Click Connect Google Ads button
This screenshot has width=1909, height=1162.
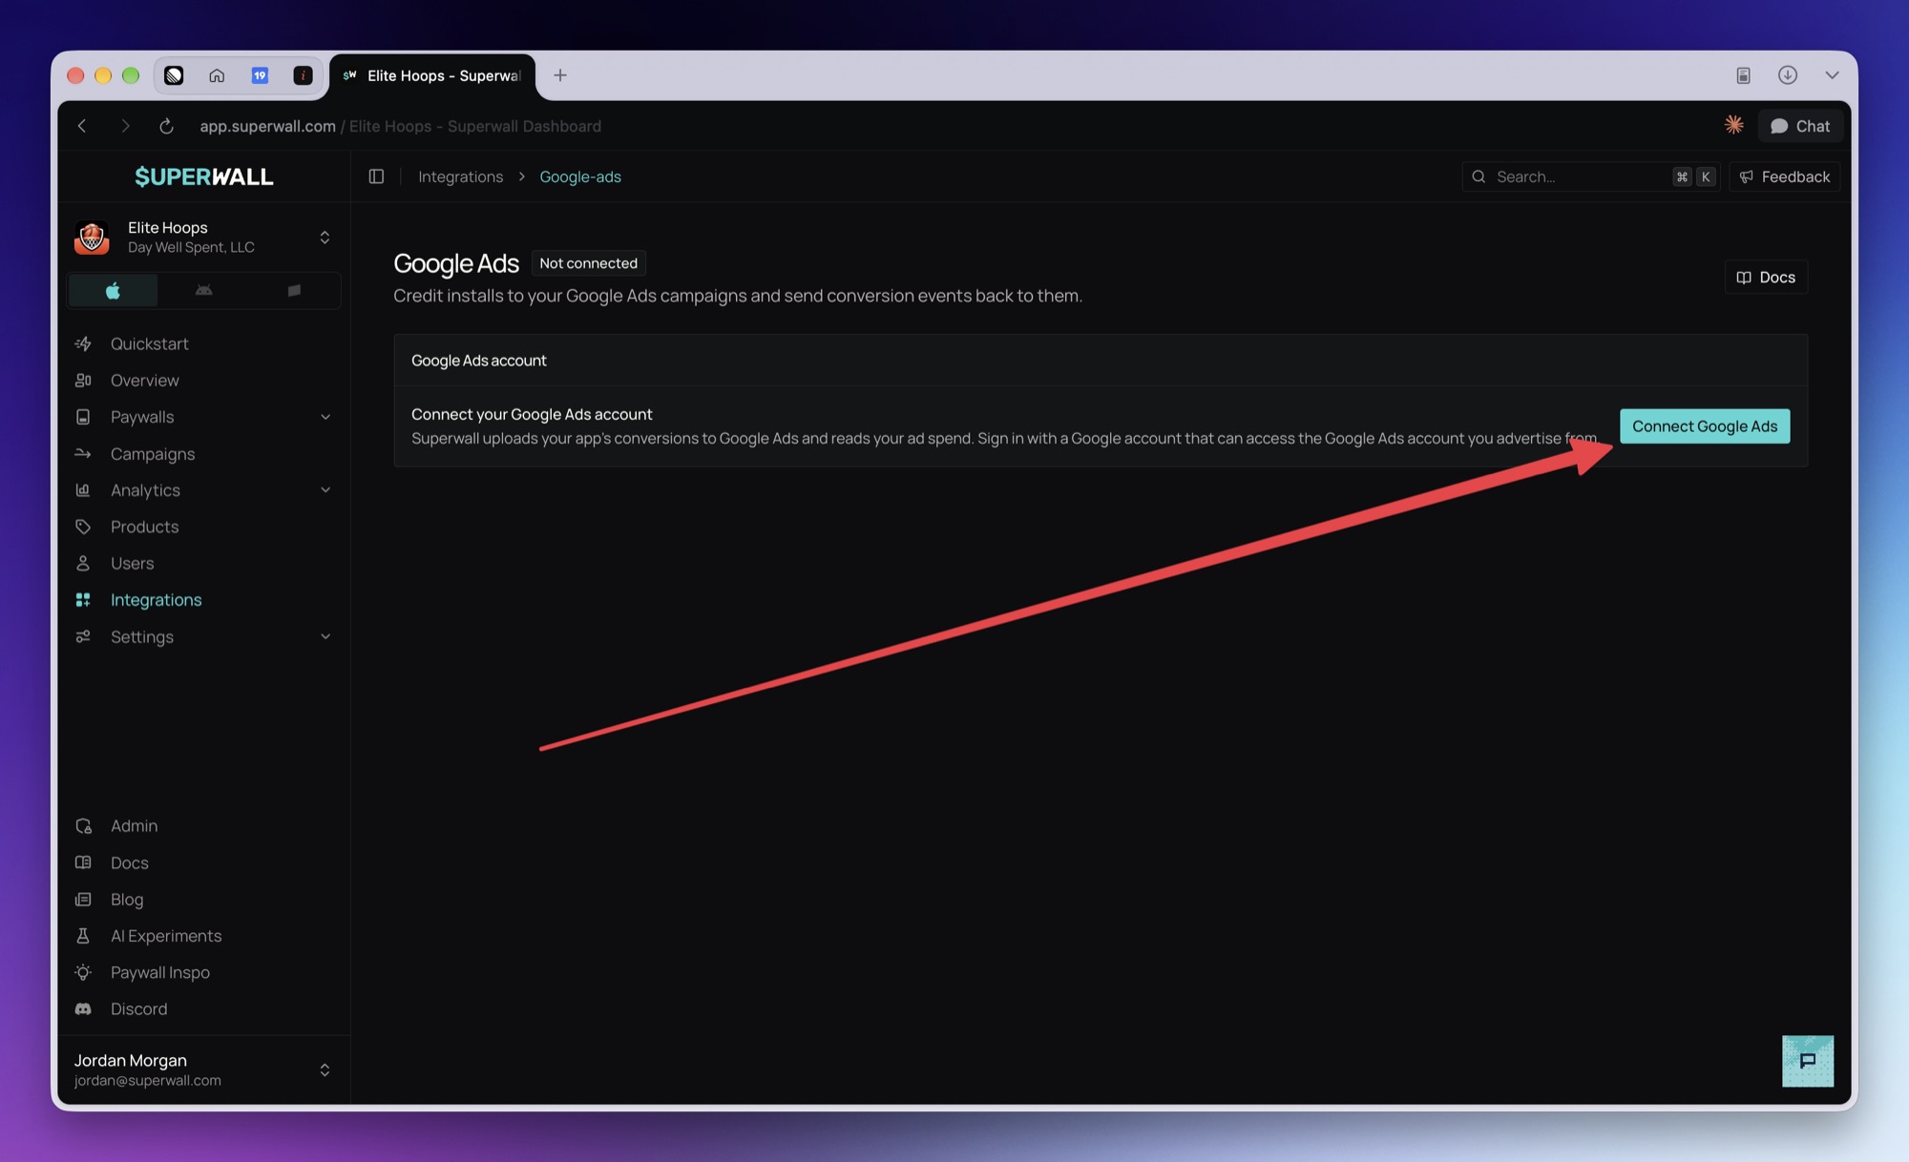point(1705,426)
